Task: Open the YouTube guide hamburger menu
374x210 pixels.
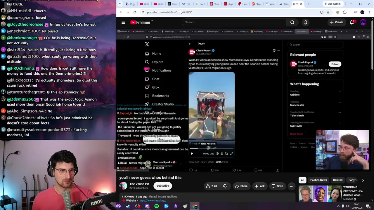Action: [123, 22]
